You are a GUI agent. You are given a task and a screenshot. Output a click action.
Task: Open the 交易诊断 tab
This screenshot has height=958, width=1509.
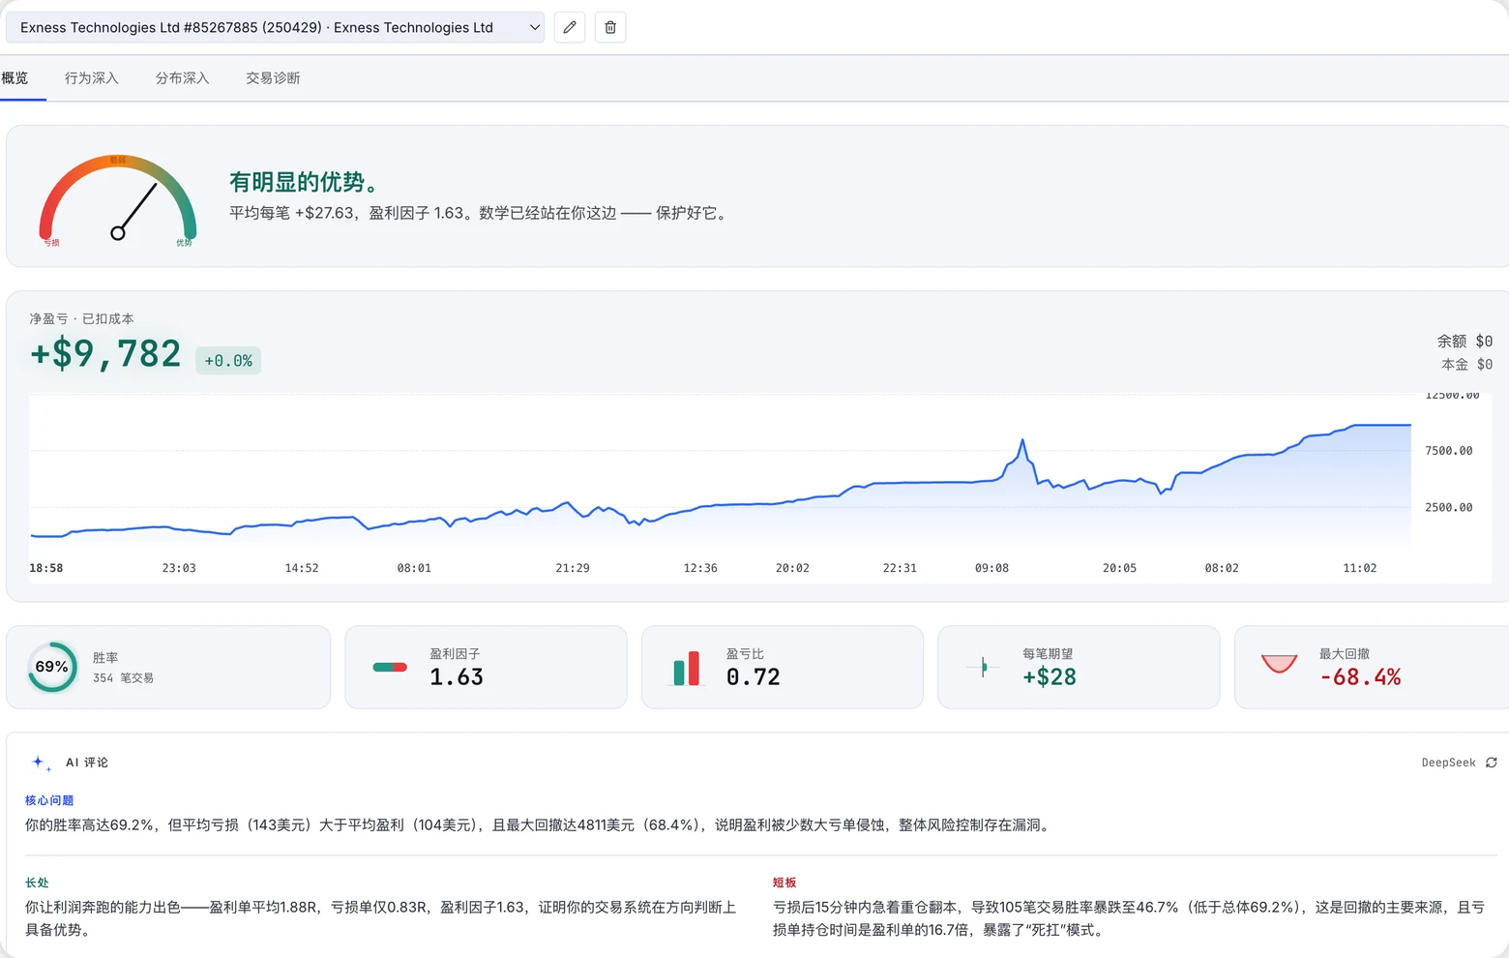tap(273, 78)
